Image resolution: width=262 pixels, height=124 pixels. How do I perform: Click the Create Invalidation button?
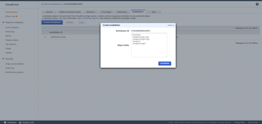click(52, 22)
